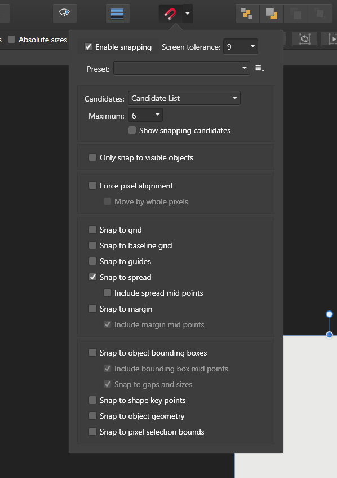
Task: Click the paint brush icon in the toolbar
Action: click(x=64, y=12)
